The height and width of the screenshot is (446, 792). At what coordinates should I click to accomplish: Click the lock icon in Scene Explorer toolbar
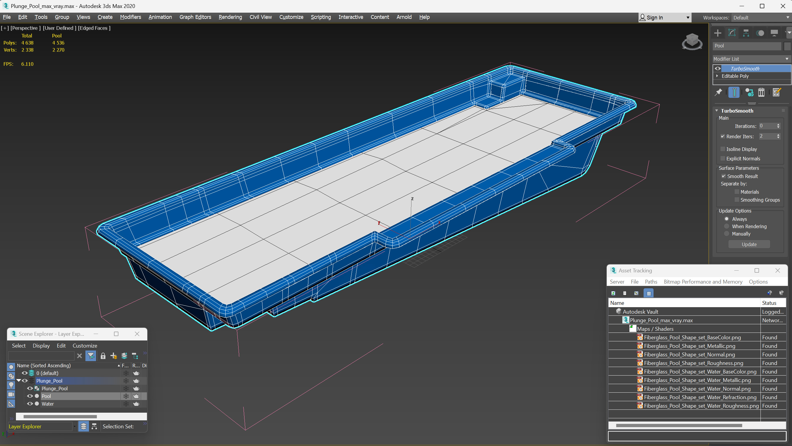coord(103,356)
